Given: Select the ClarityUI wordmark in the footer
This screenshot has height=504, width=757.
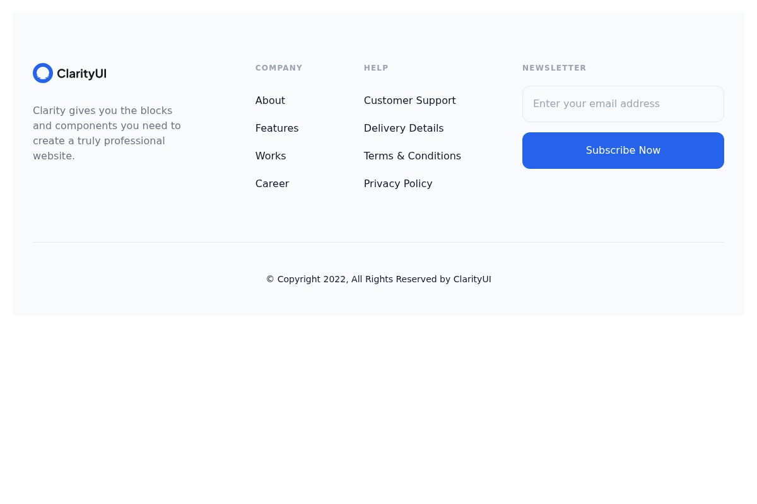Looking at the screenshot, I should [81, 73].
